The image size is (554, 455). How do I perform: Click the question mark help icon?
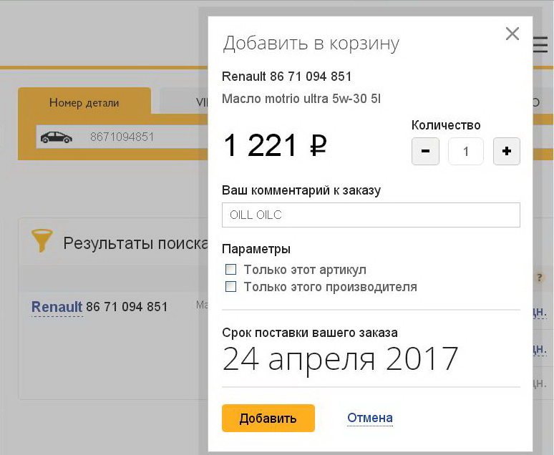pos(539,278)
